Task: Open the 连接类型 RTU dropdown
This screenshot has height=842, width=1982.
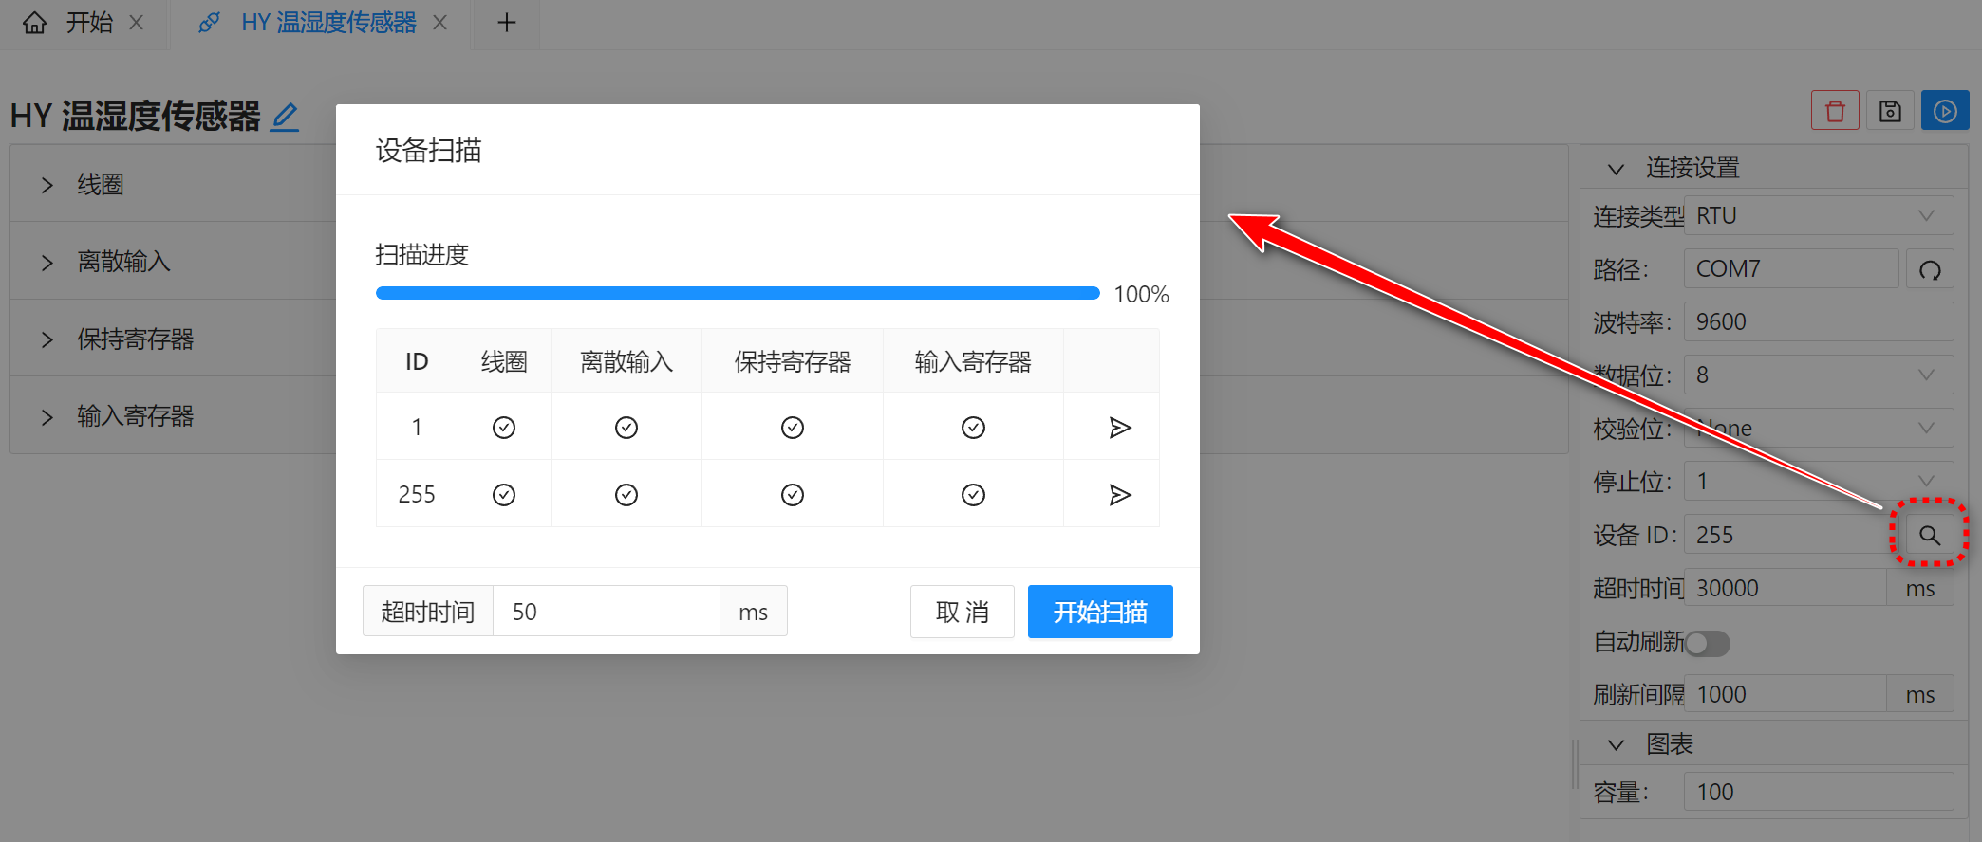Action: tap(1818, 216)
